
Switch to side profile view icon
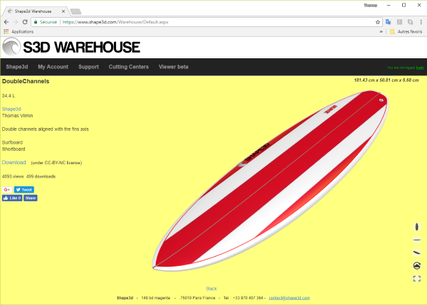(417, 240)
